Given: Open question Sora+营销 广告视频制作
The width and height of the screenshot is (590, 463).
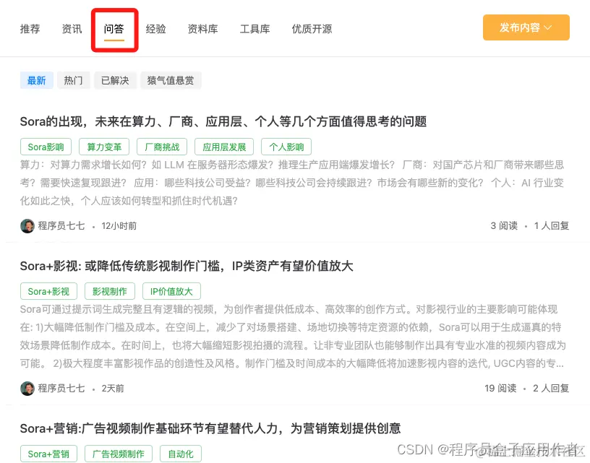Looking at the screenshot, I should [210, 428].
